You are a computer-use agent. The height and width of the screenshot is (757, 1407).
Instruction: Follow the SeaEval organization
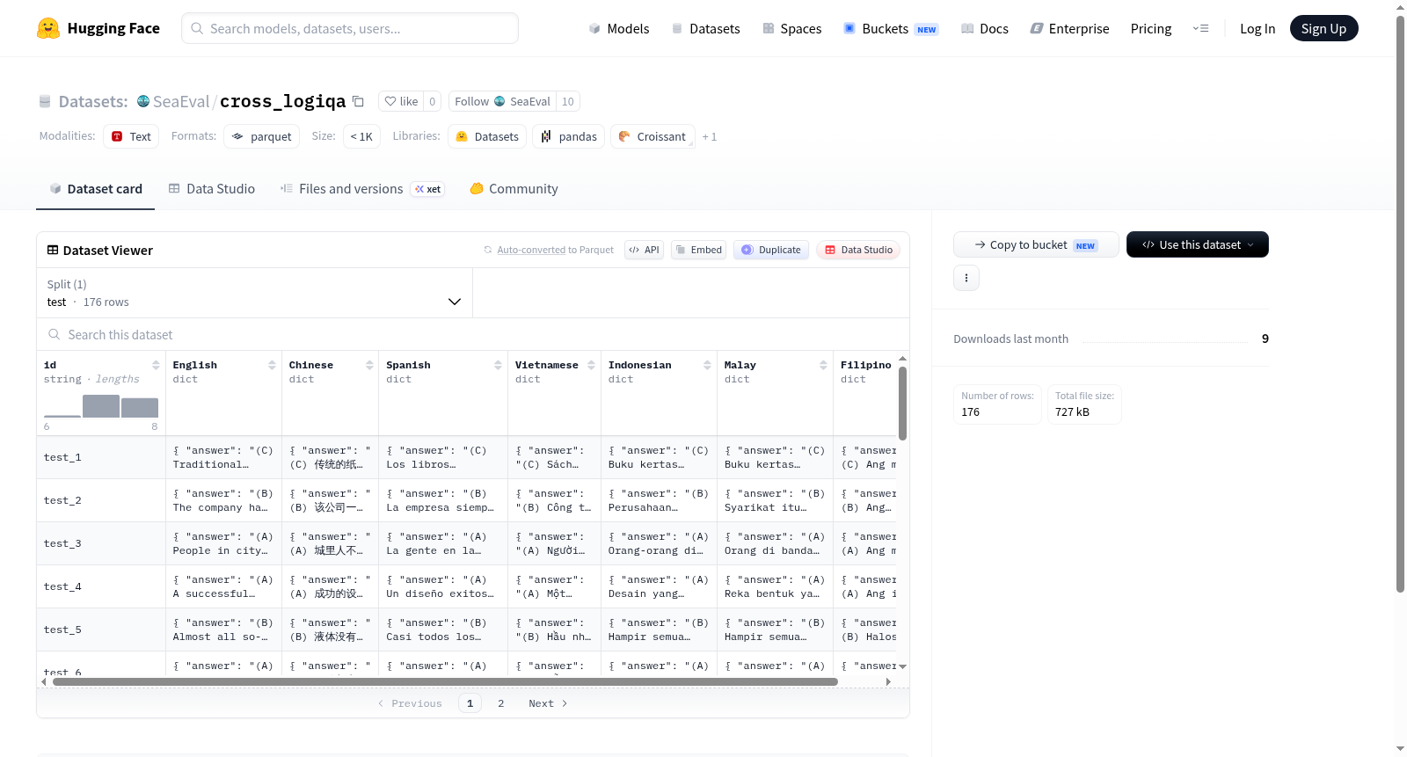(471, 101)
